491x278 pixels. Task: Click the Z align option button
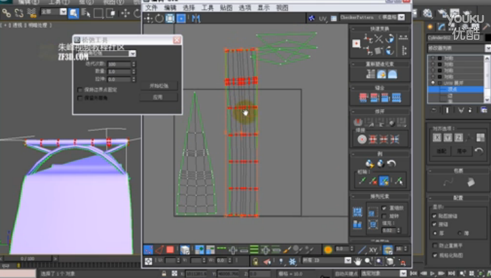coord(458,137)
